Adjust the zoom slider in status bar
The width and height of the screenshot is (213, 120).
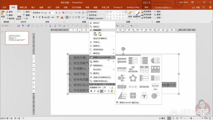click(191, 118)
